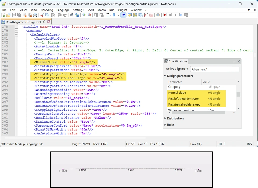This screenshot has height=188, width=258.
Task: Toggle the pin on RoadAlignmentDesign.xml tab
Action: 44,22
